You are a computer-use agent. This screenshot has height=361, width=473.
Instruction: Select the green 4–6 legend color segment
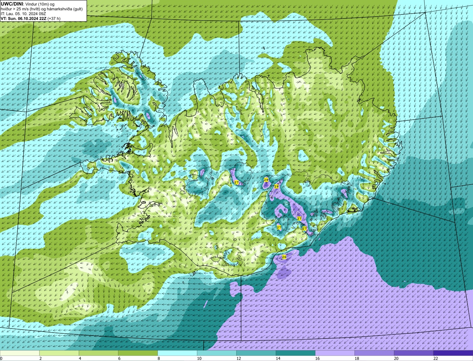coord(99,353)
